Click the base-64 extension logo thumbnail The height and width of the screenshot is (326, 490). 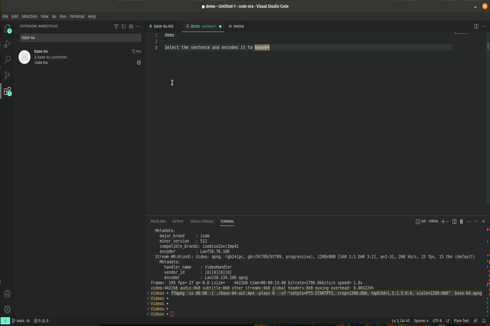coord(24,57)
